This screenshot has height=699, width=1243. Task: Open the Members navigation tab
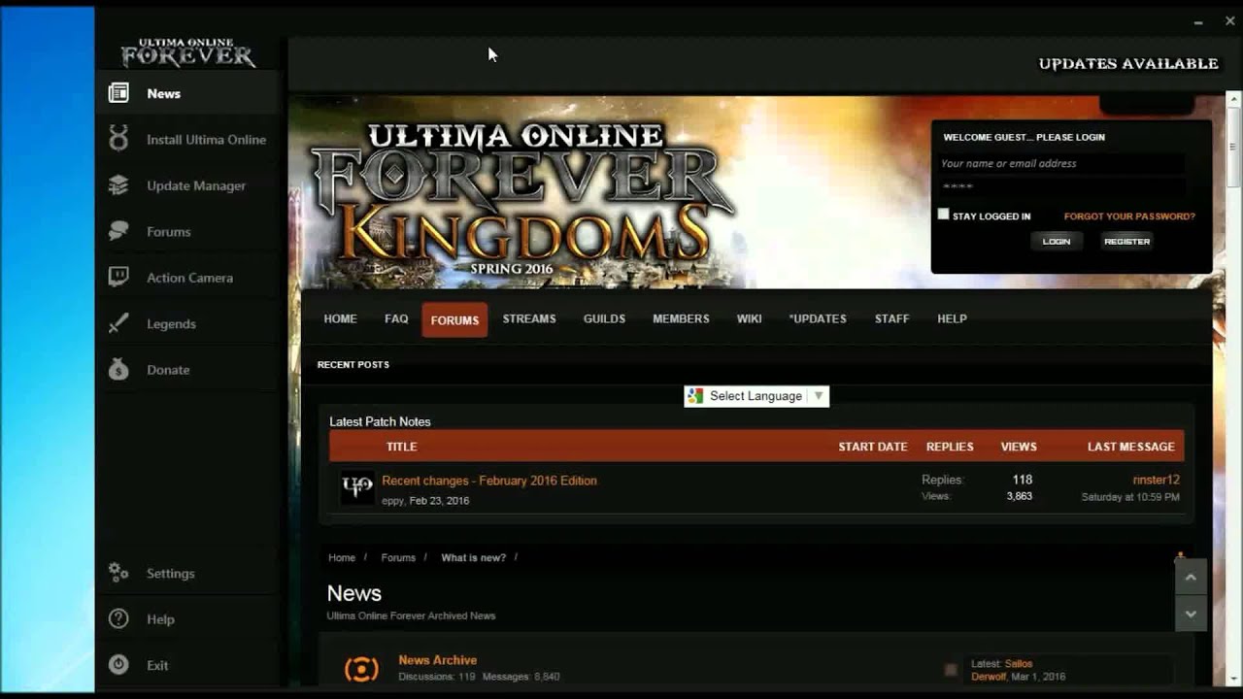point(681,318)
